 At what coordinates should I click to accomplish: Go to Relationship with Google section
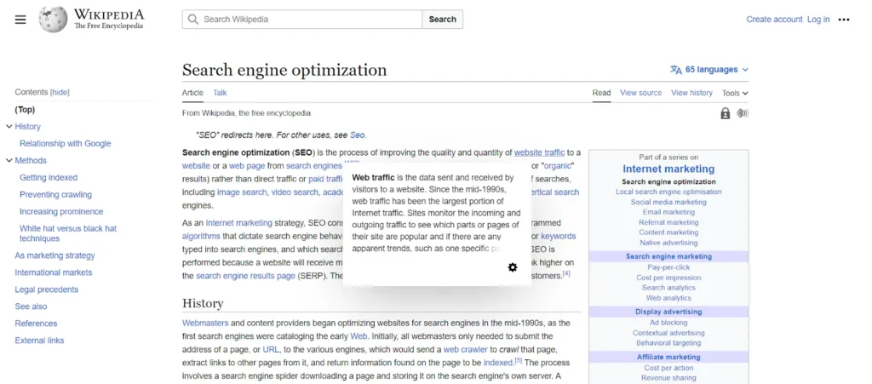(x=65, y=143)
